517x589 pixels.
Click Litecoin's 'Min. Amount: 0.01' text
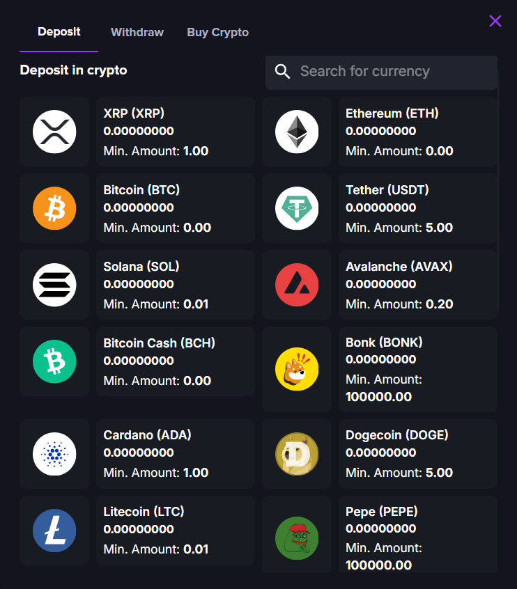155,549
